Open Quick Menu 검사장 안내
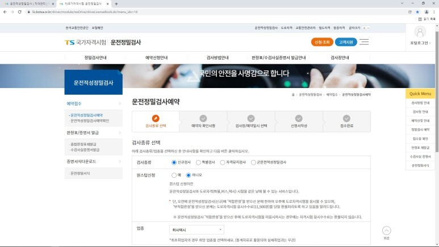Screen dimensions: 439x247 420,112
